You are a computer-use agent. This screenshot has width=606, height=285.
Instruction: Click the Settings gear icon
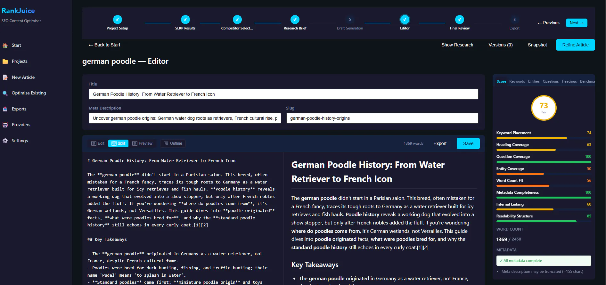5,141
